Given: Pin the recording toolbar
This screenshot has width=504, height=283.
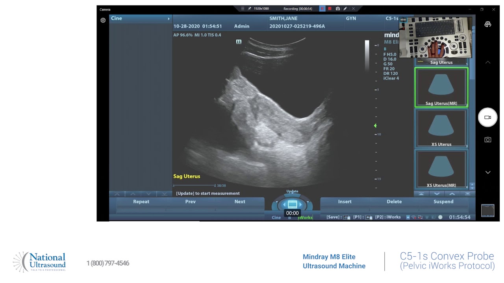Looking at the screenshot, I should (250, 9).
